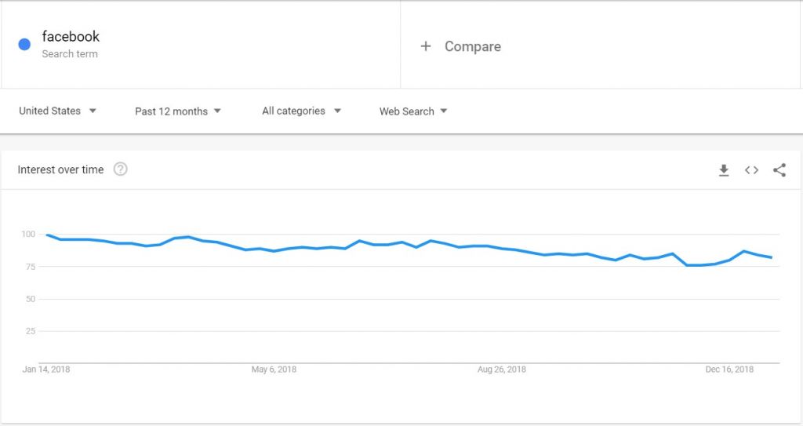Open the Web Search type dropdown
The height and width of the screenshot is (426, 803).
413,111
